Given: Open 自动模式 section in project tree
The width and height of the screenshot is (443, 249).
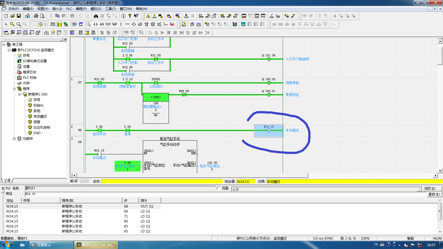Looking at the screenshot, I should click(40, 116).
